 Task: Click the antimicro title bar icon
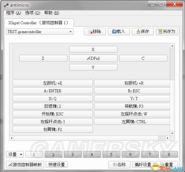pyautogui.click(x=6, y=5)
